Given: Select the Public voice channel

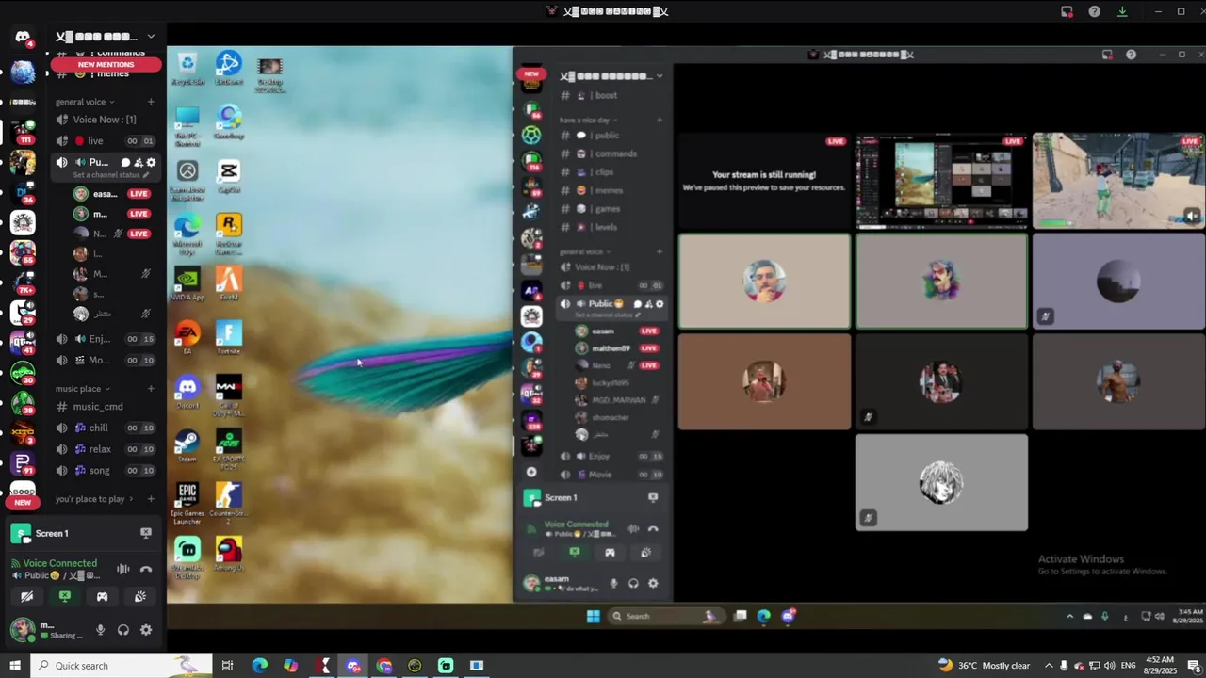Looking at the screenshot, I should pyautogui.click(x=106, y=168).
